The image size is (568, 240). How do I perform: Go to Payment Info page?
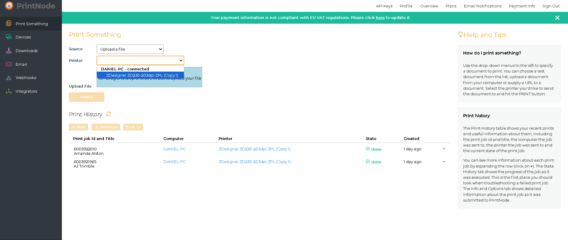[522, 6]
